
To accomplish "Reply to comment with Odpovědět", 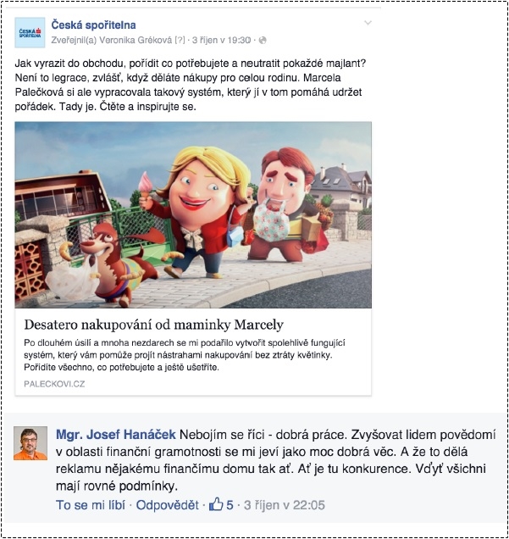I will [x=167, y=505].
